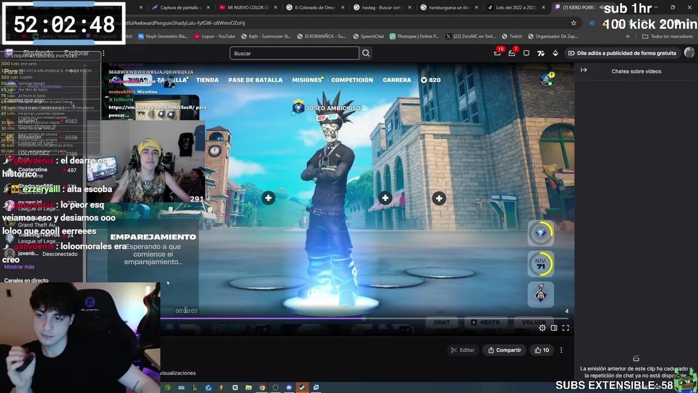This screenshot has height=393, width=698.
Task: Click the Editar clip button
Action: [x=462, y=350]
